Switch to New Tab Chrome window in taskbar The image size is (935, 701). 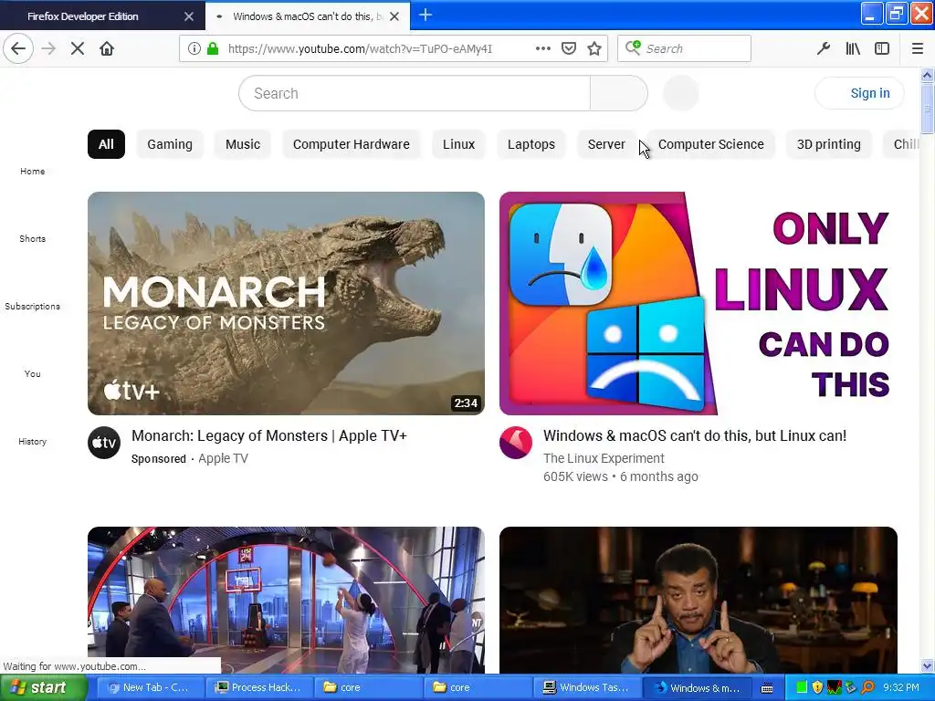point(151,688)
